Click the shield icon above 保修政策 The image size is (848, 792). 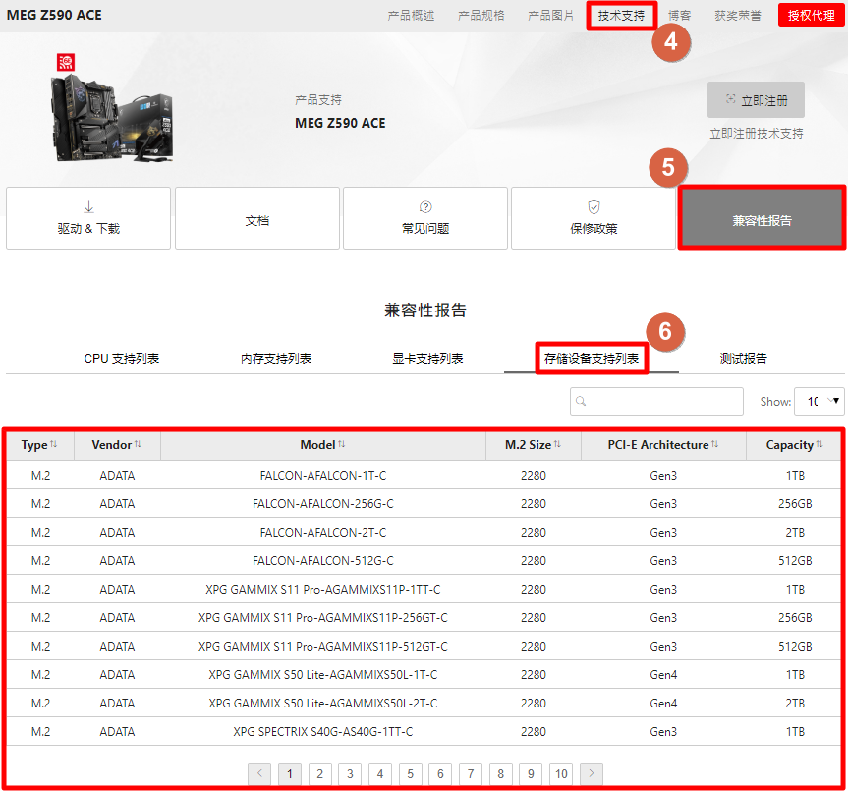[x=594, y=207]
